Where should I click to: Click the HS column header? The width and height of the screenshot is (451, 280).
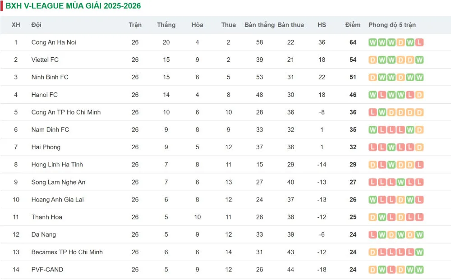322,25
